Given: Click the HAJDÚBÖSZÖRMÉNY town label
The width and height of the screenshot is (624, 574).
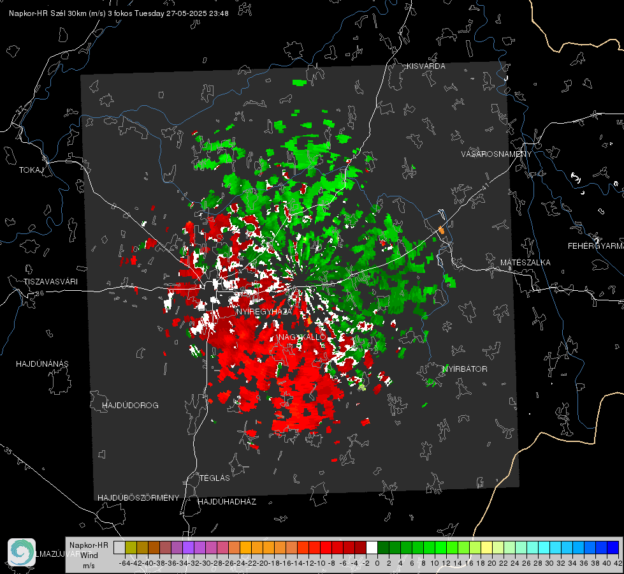Looking at the screenshot, I should (138, 498).
